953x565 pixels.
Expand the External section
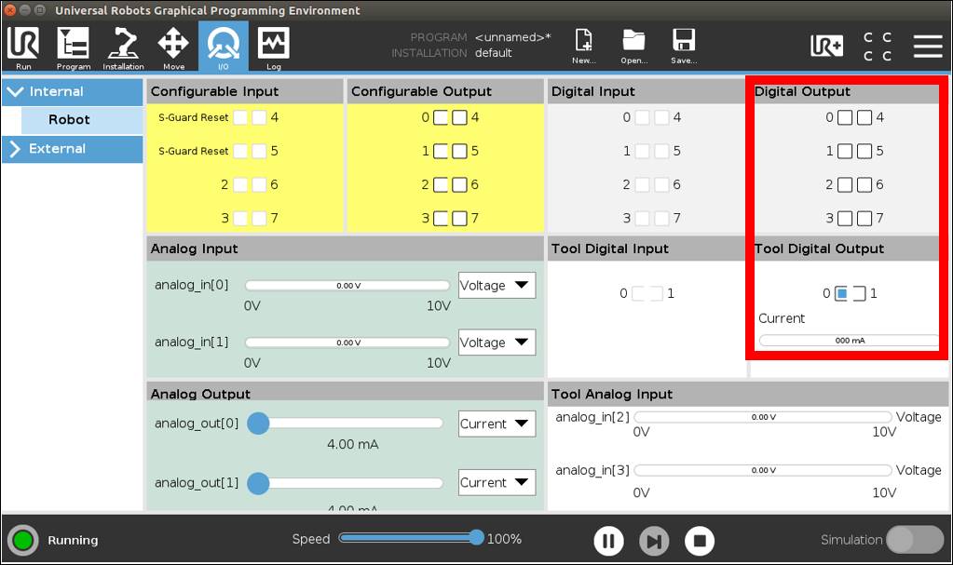point(73,149)
